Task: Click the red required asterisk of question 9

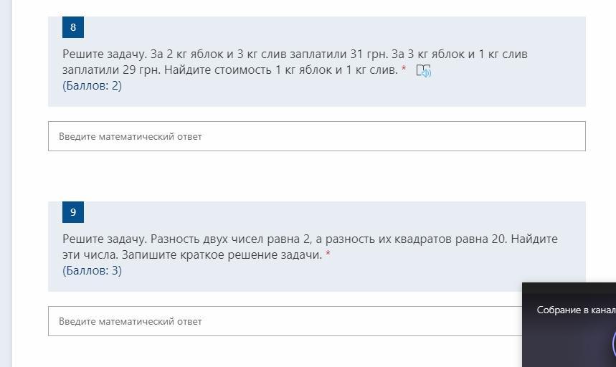Action: (328, 254)
